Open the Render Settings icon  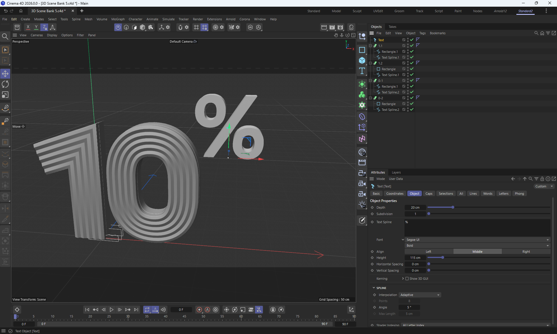[x=340, y=27]
